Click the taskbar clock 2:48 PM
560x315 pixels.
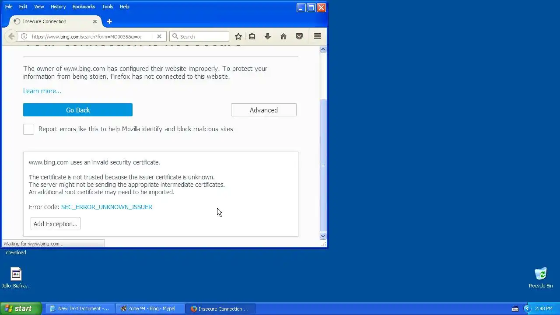[543, 309]
